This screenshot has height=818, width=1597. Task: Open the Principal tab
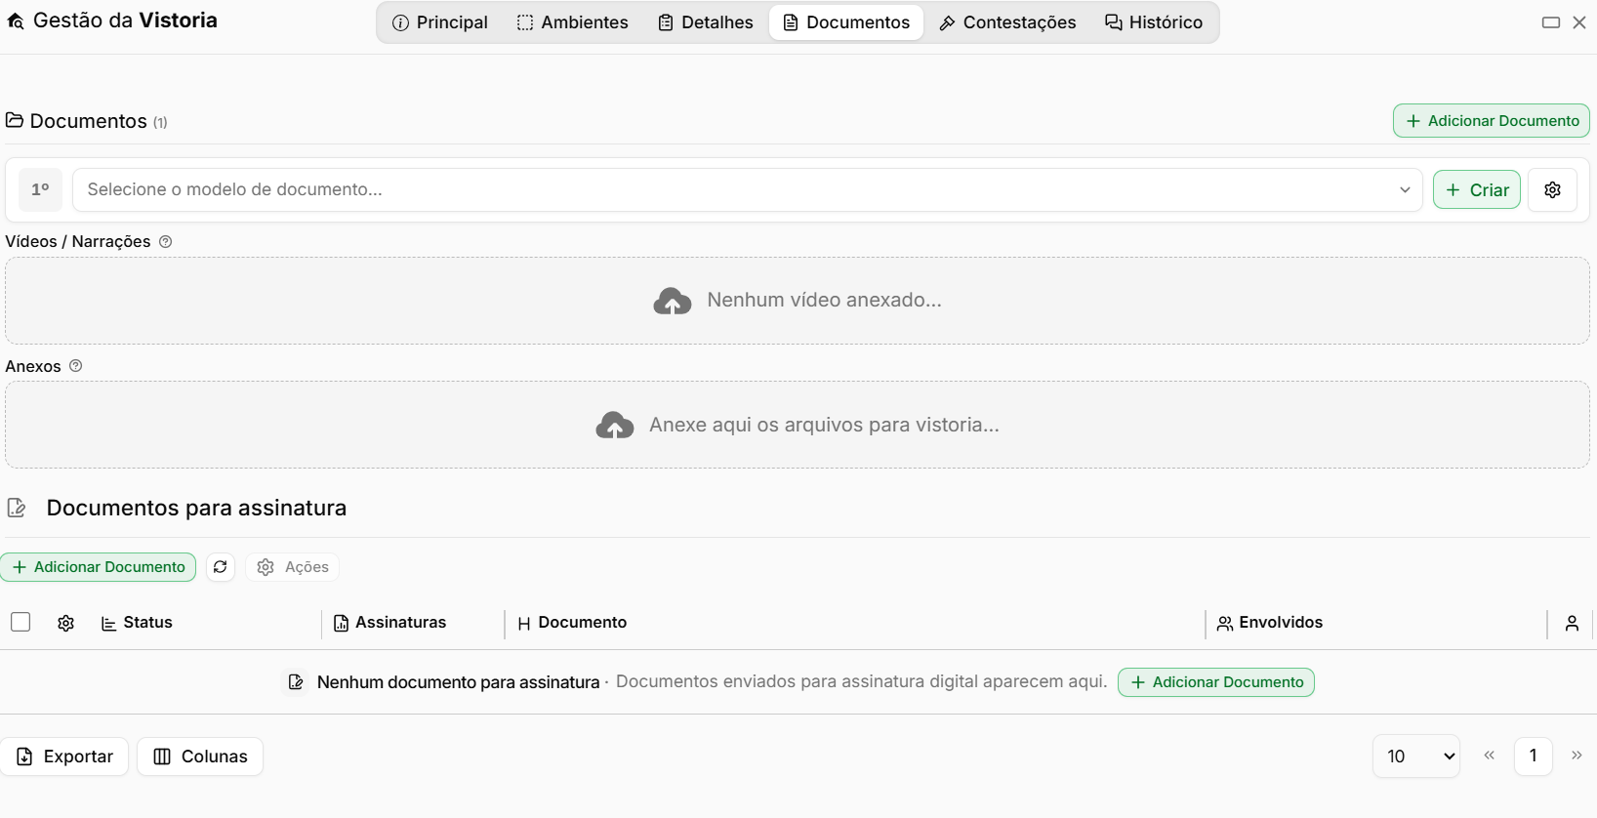[x=439, y=22]
